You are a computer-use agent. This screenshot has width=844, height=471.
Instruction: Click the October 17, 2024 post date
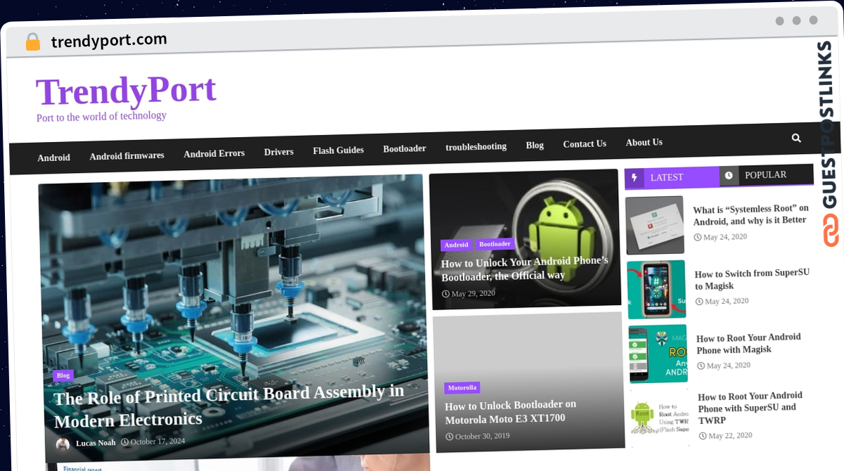tap(153, 441)
